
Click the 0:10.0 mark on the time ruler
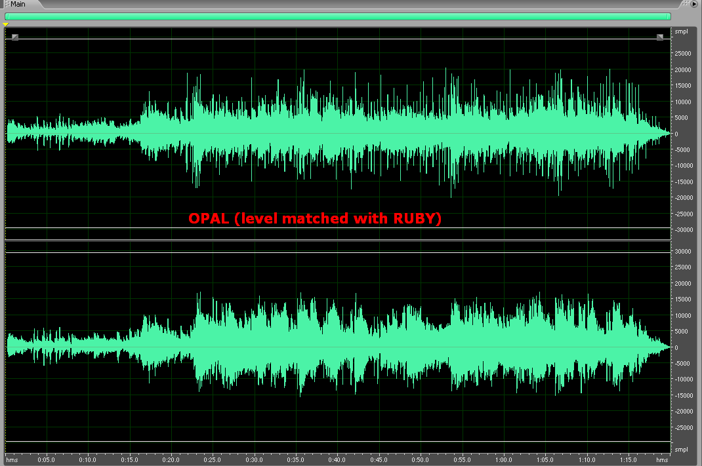88,459
